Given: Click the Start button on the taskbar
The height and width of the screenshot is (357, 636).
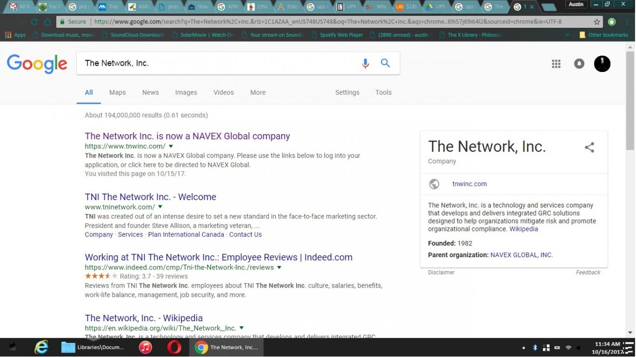Looking at the screenshot, I should click(13, 347).
